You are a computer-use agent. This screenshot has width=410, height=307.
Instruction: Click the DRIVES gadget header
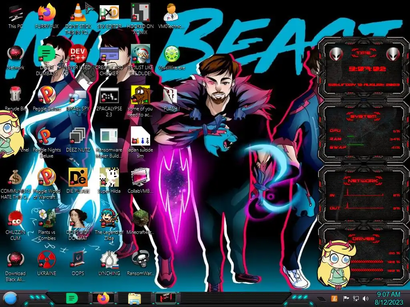click(363, 239)
